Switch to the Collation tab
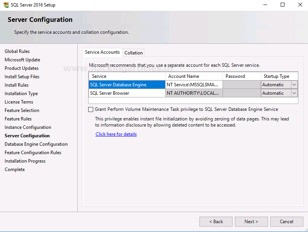Image resolution: width=308 pixels, height=232 pixels. click(134, 53)
